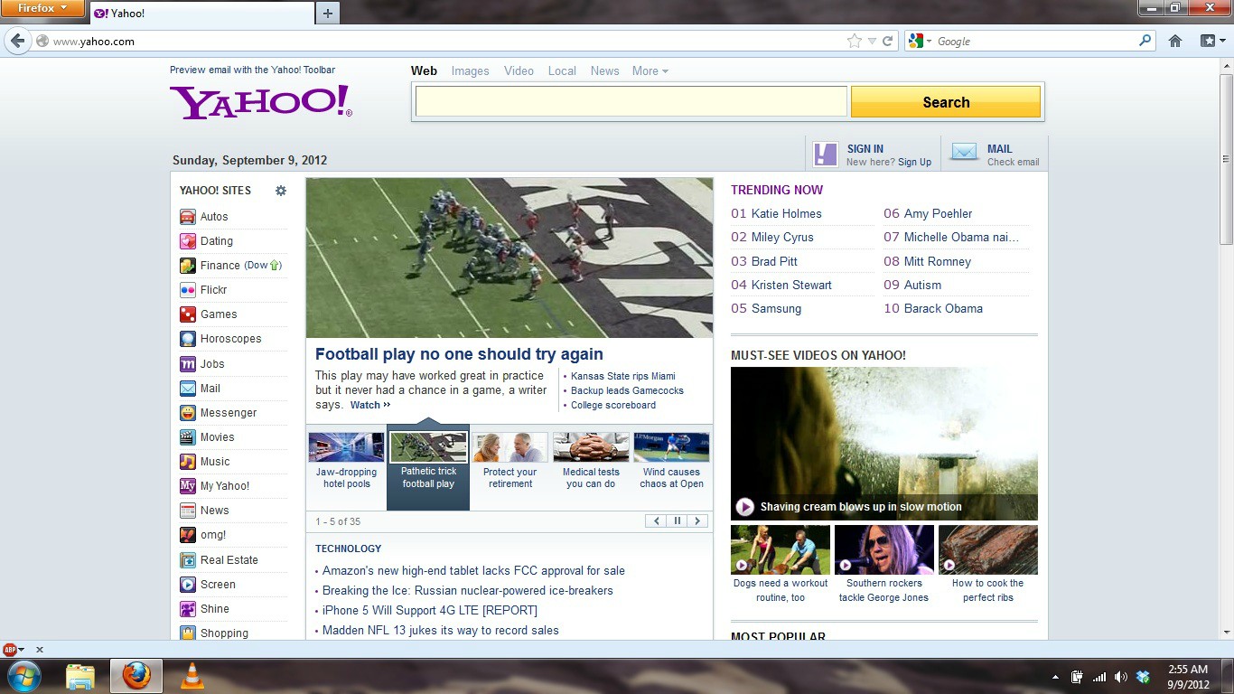This screenshot has height=694, width=1234.
Task: Open the Autos site icon
Action: pos(188,217)
